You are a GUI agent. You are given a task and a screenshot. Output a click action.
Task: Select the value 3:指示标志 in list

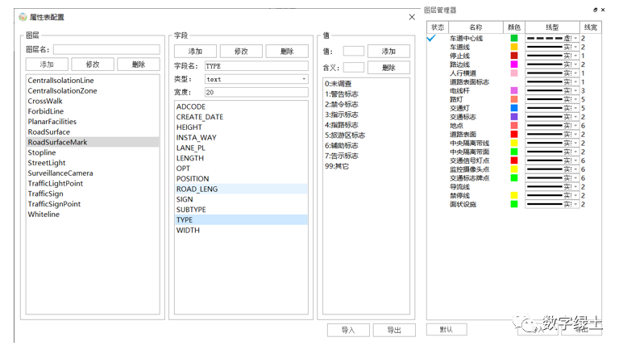point(342,115)
